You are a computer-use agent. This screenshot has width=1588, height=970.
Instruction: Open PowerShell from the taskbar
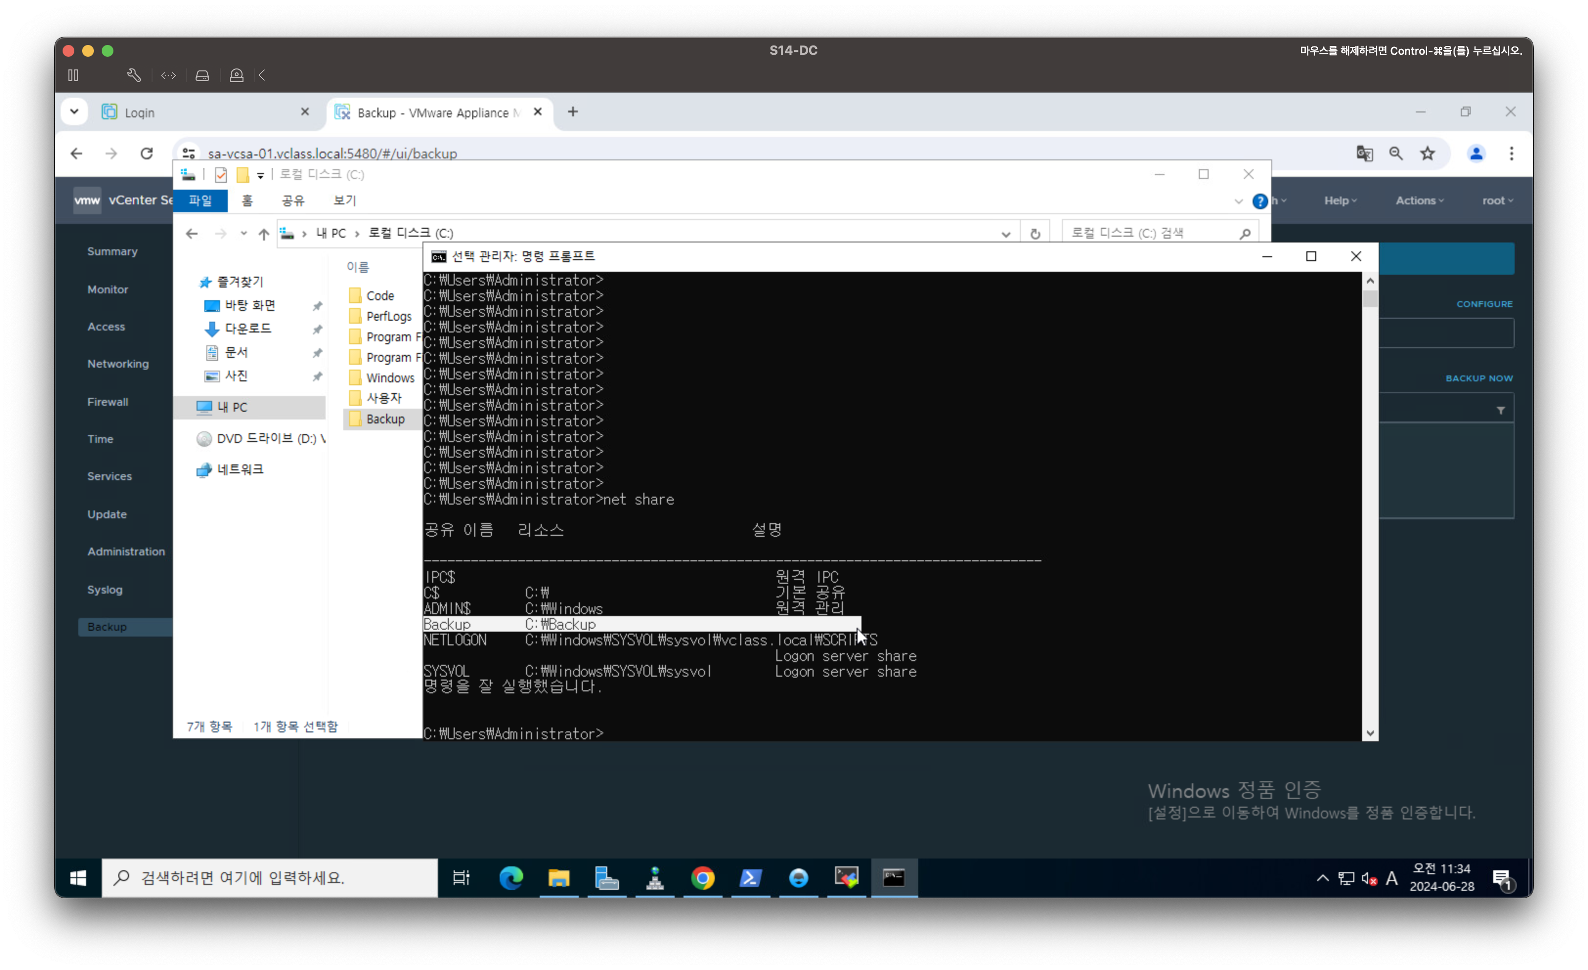pyautogui.click(x=751, y=878)
